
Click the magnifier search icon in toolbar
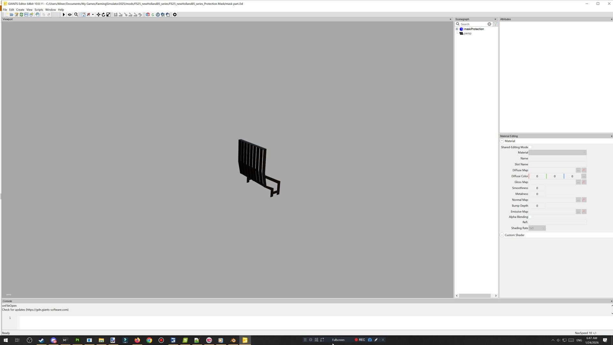[76, 15]
